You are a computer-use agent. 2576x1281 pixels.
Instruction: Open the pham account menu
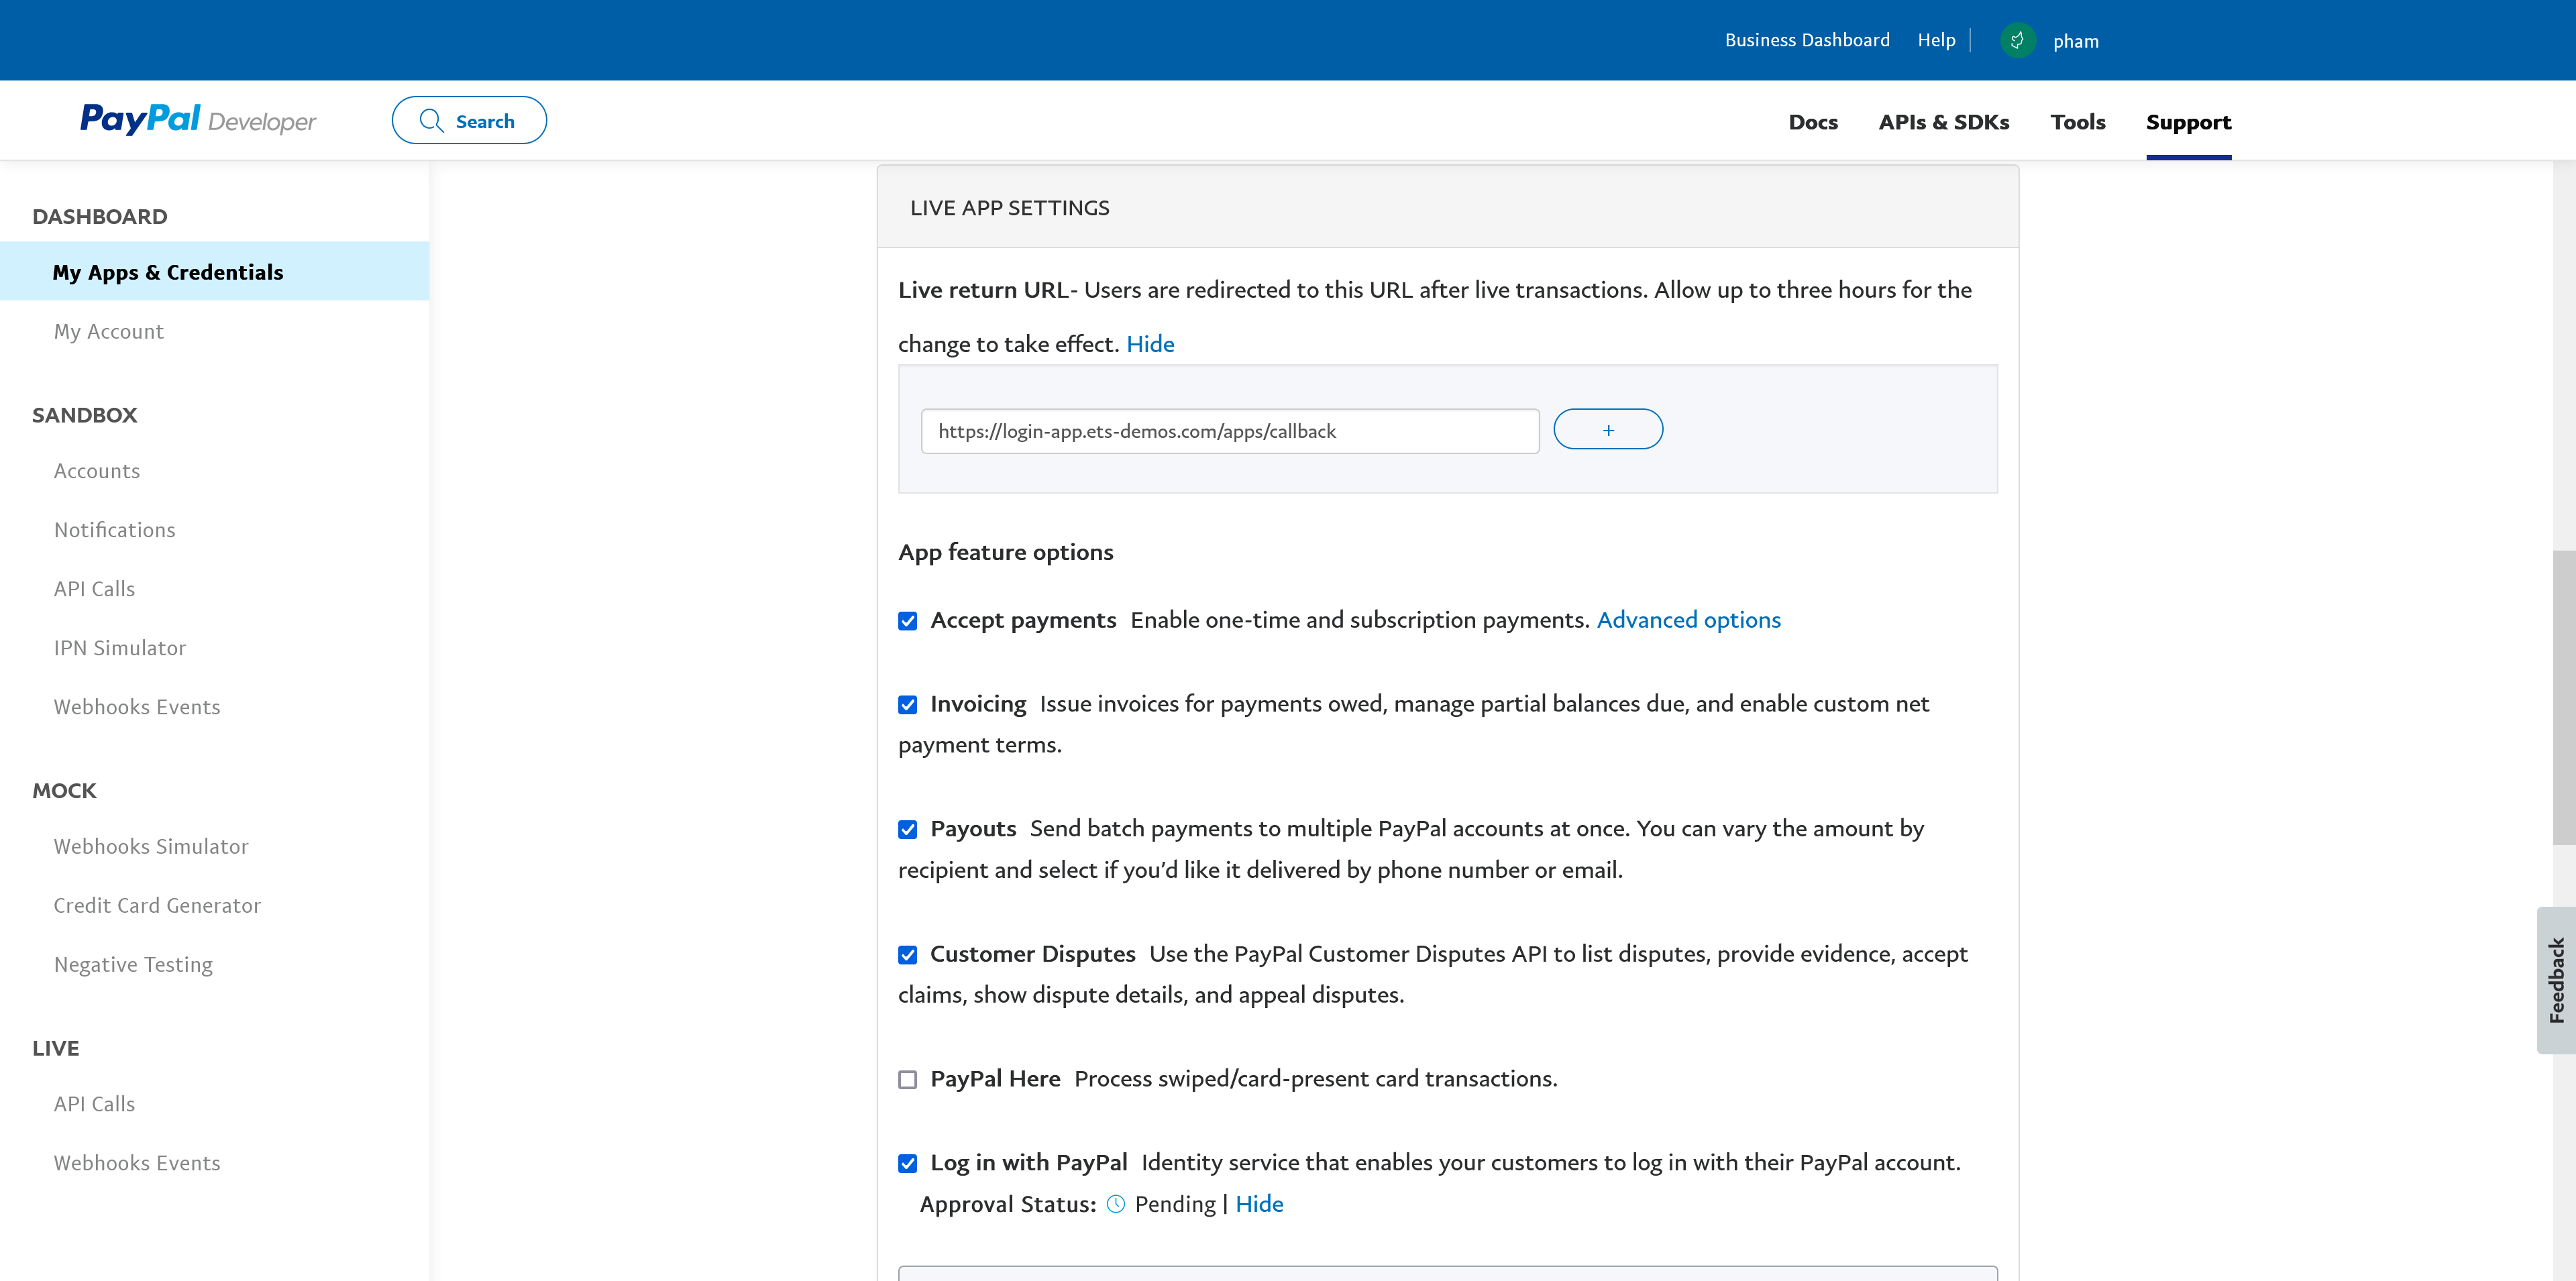(2076, 41)
